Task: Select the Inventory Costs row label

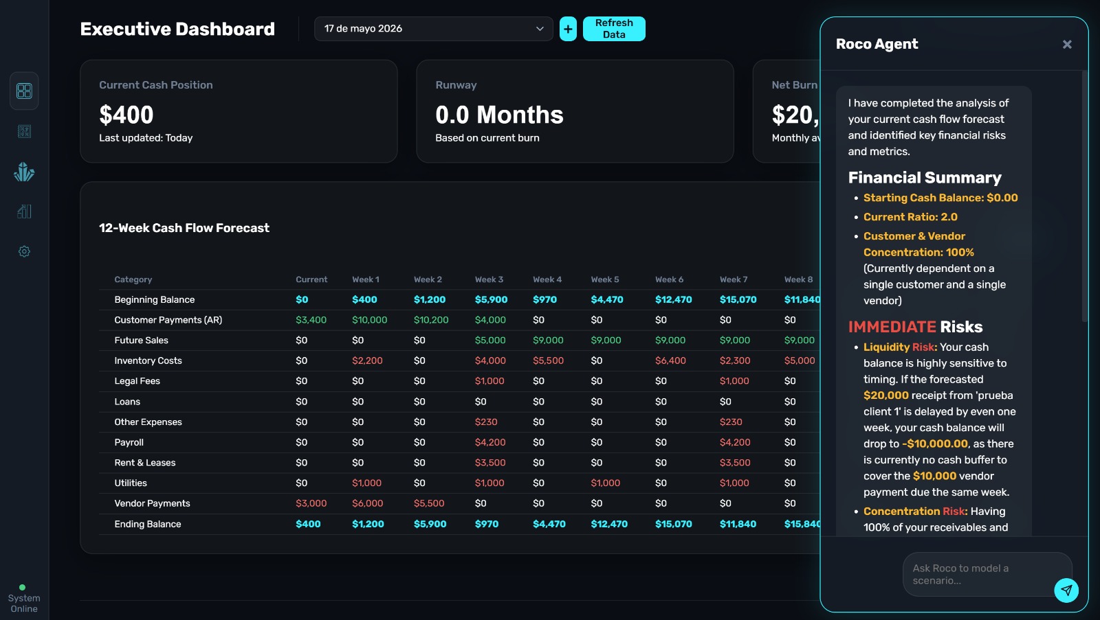Action: click(x=148, y=360)
